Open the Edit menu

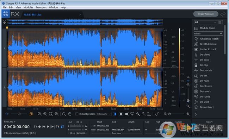click(x=11, y=7)
